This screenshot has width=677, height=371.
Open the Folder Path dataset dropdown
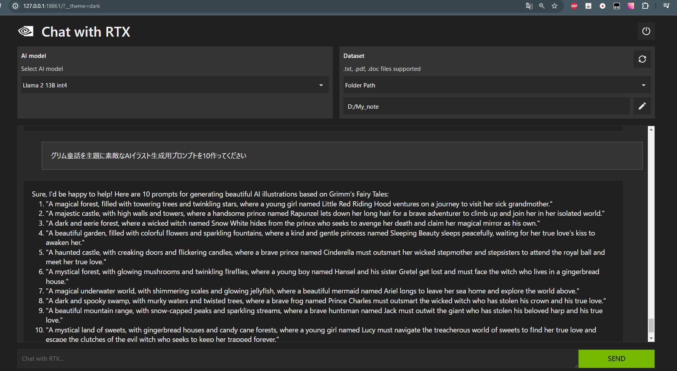(x=496, y=85)
